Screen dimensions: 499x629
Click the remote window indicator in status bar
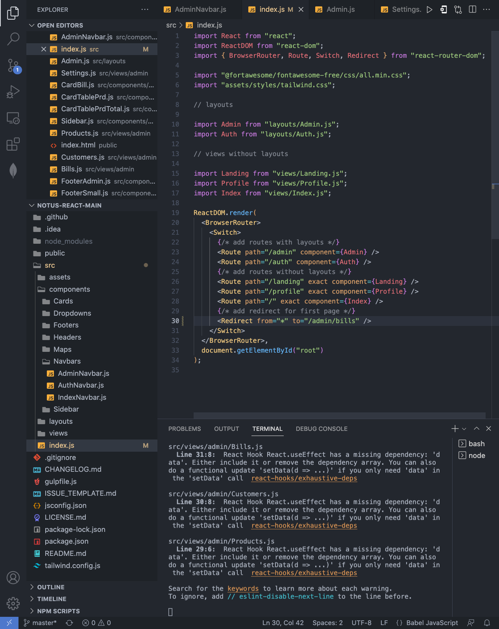tap(9, 623)
